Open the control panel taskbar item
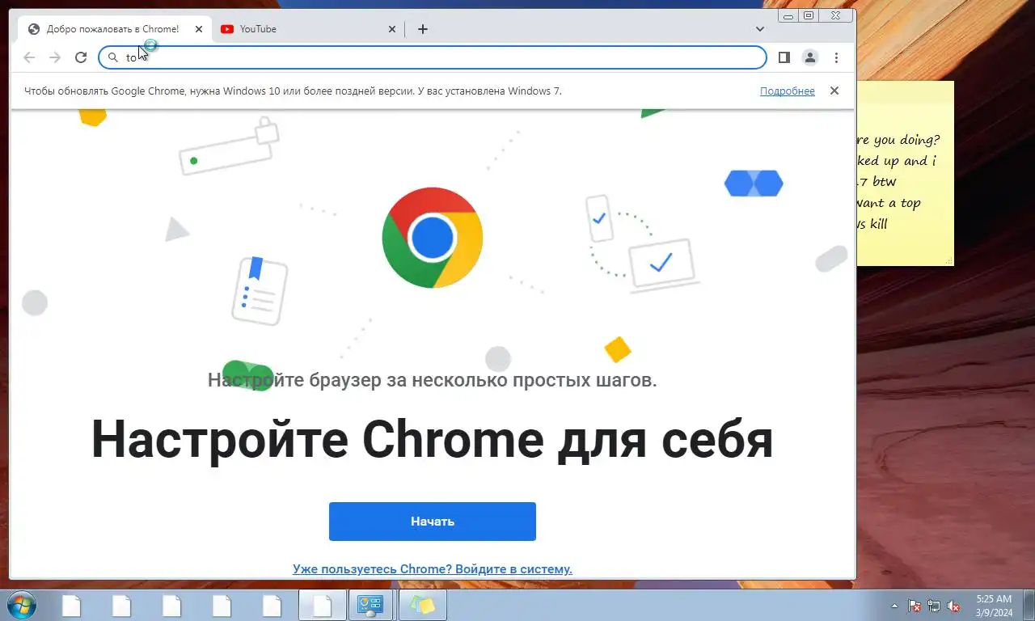 pyautogui.click(x=370, y=606)
